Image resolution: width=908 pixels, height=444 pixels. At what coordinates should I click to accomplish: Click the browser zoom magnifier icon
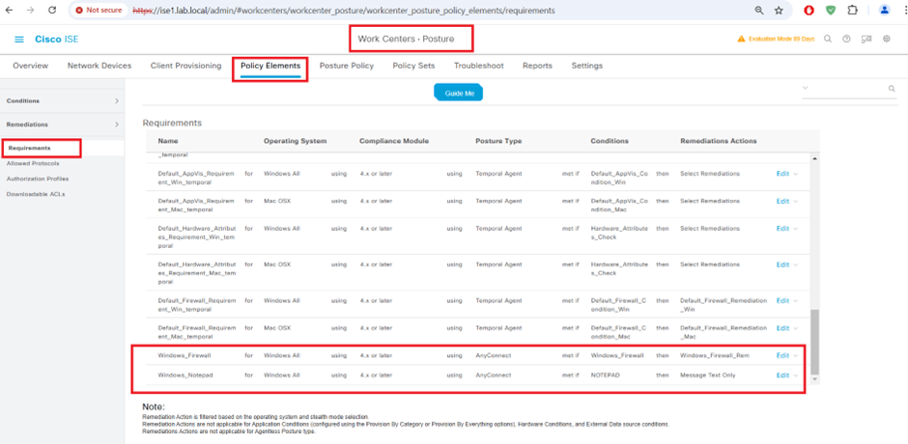pyautogui.click(x=759, y=11)
